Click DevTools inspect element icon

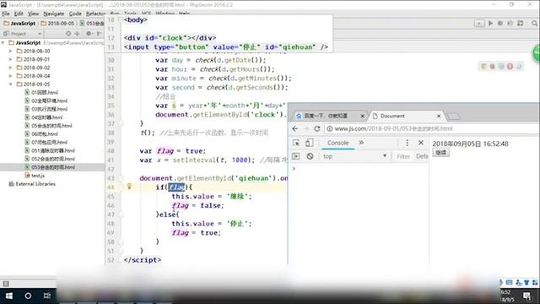click(x=296, y=143)
